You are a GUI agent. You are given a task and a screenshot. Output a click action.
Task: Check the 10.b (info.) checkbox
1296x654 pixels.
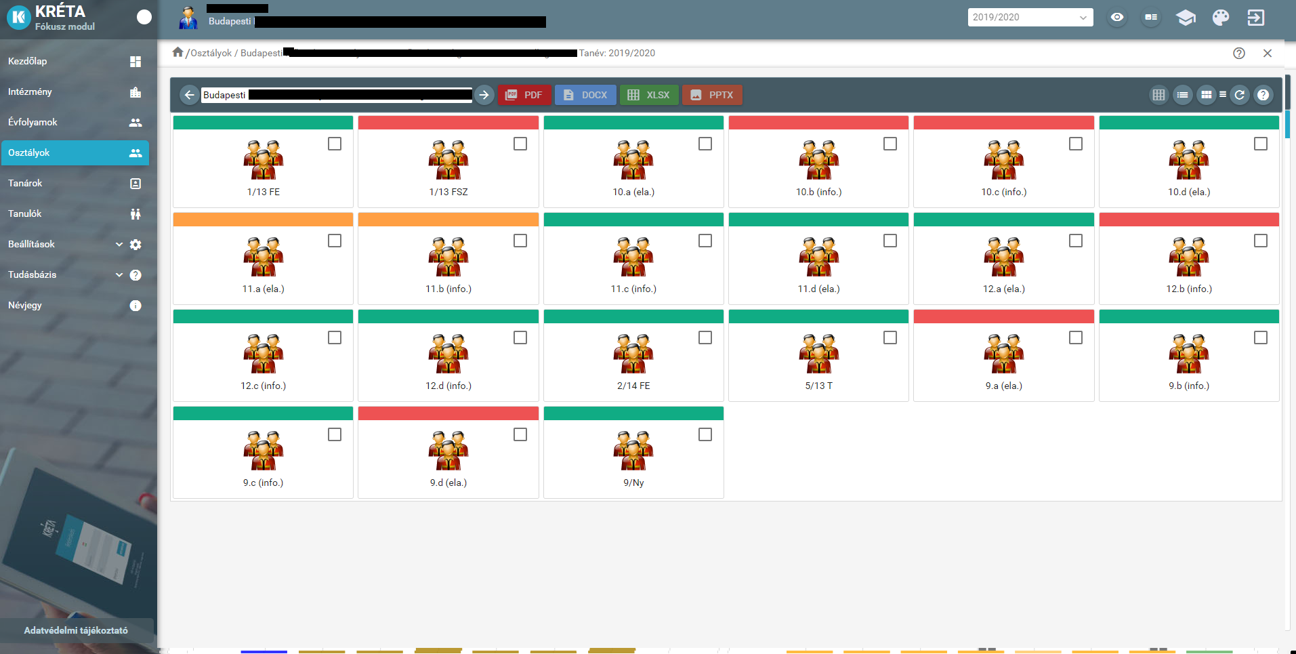(x=890, y=144)
